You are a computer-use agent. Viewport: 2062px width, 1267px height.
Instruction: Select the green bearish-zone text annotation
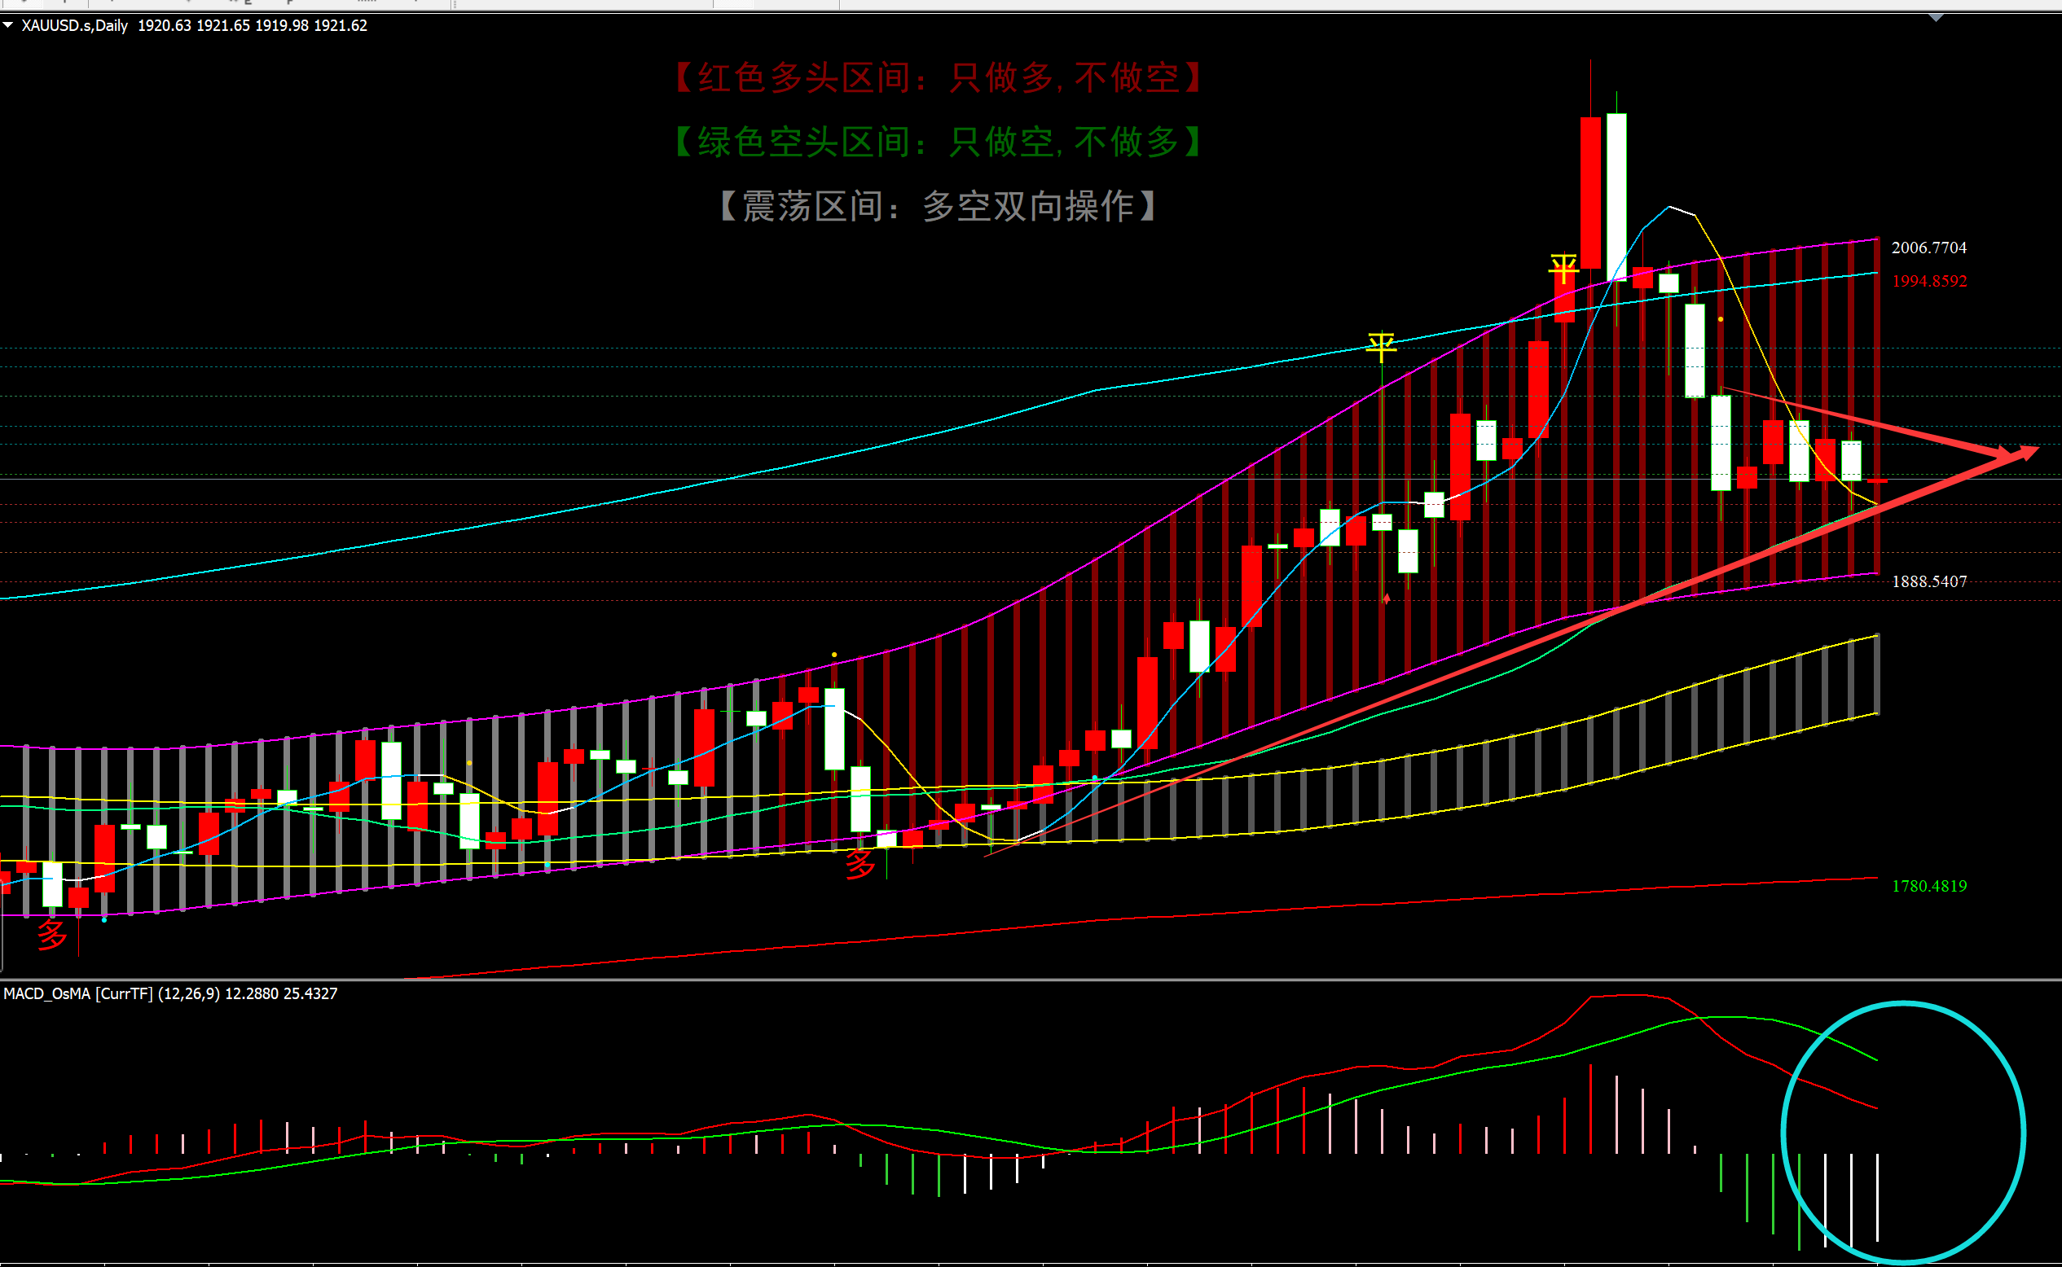[x=938, y=142]
